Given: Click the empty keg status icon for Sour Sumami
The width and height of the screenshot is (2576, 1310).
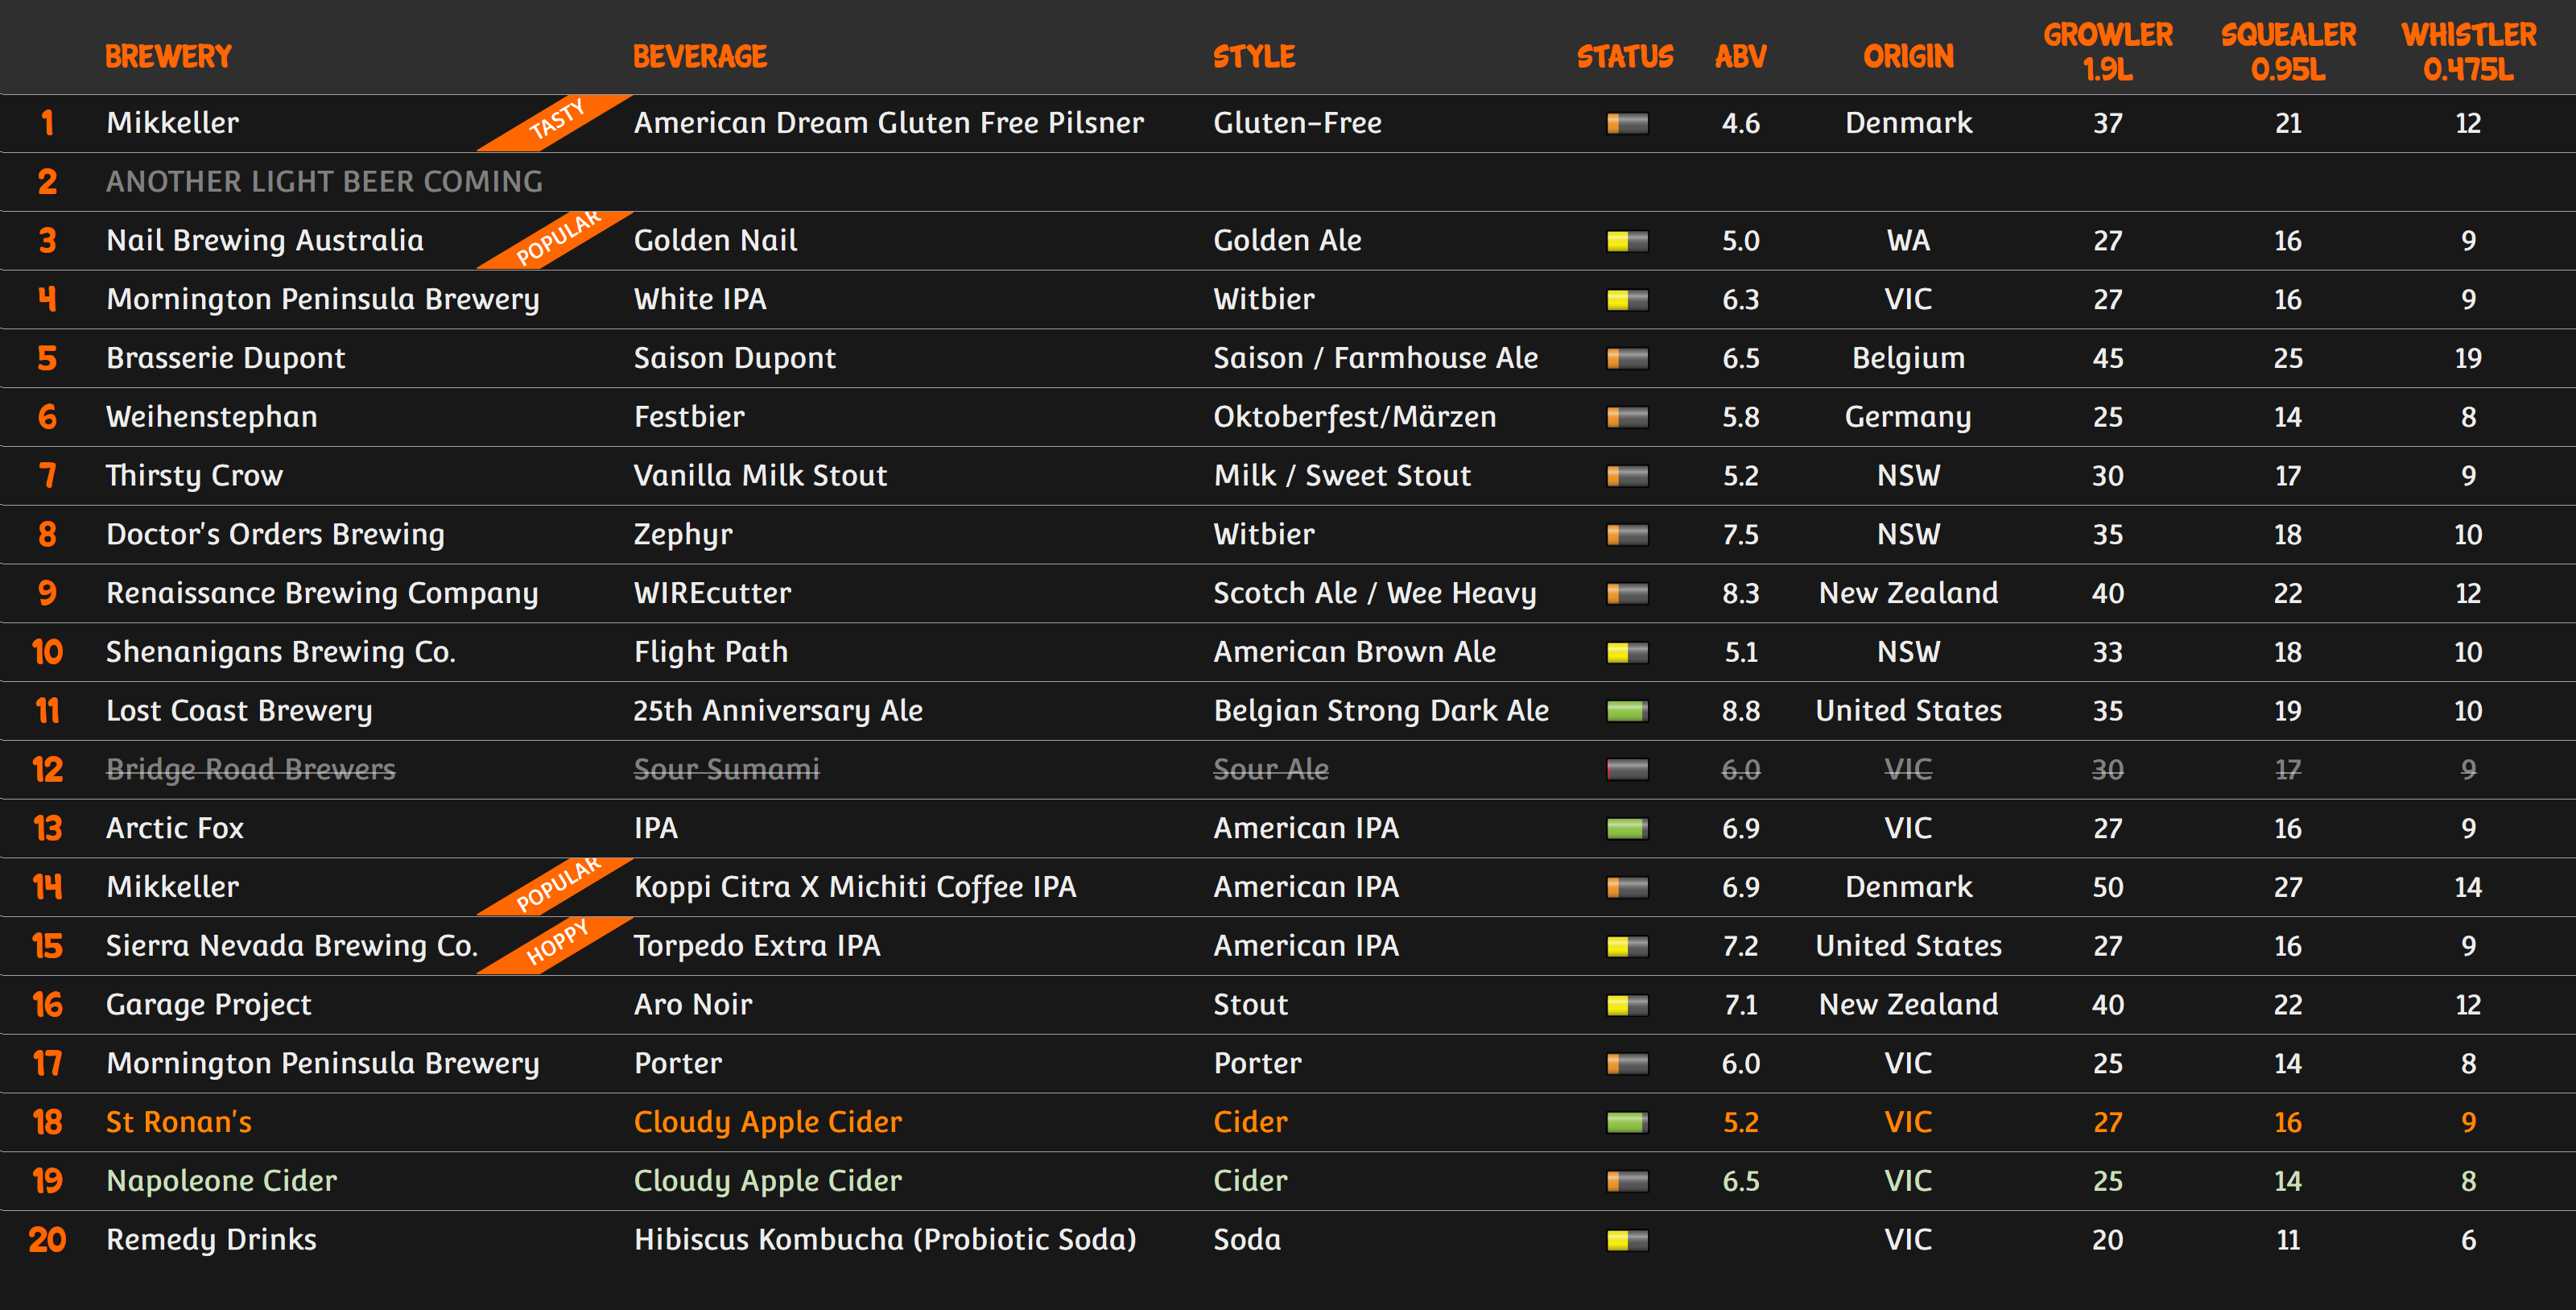Looking at the screenshot, I should click(1627, 770).
